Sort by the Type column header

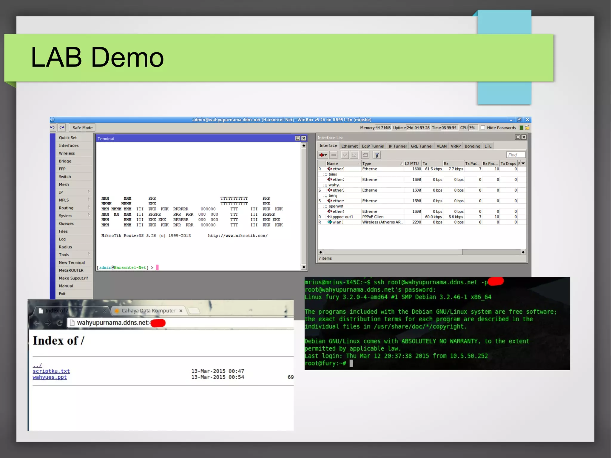[382, 164]
